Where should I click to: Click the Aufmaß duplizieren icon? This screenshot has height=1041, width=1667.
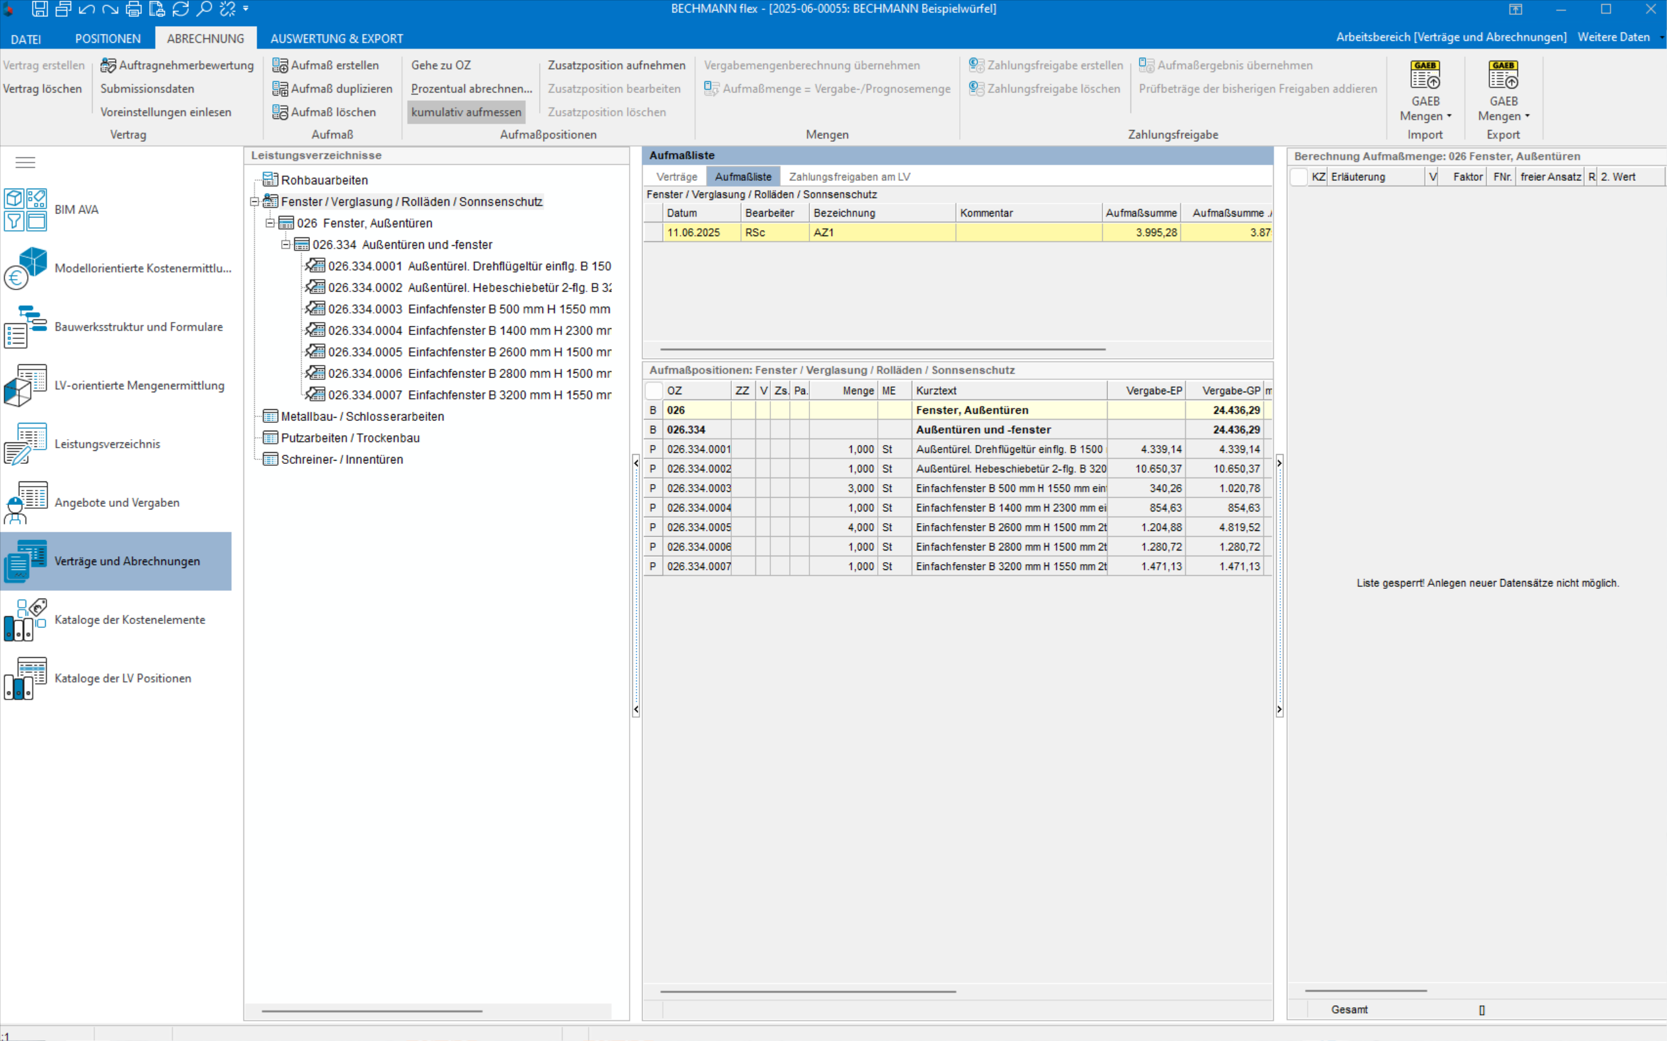pos(279,89)
